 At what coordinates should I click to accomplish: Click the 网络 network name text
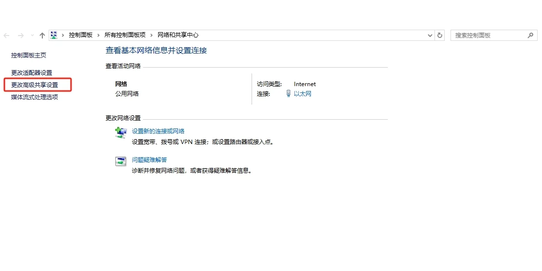point(121,84)
